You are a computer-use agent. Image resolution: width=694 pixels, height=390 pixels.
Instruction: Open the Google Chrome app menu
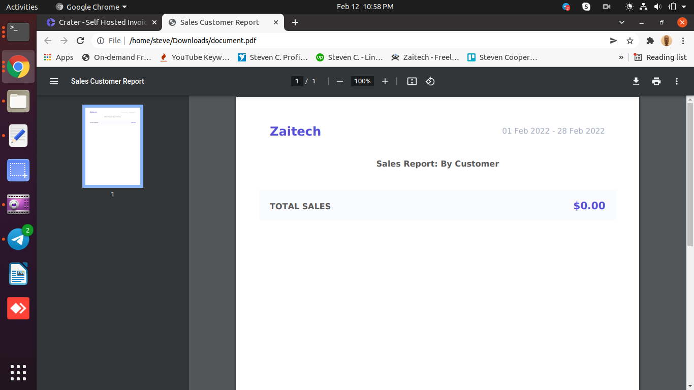coord(91,7)
